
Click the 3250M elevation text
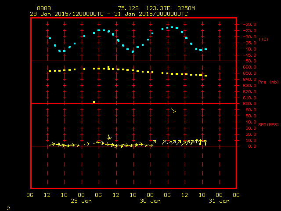(x=186, y=8)
